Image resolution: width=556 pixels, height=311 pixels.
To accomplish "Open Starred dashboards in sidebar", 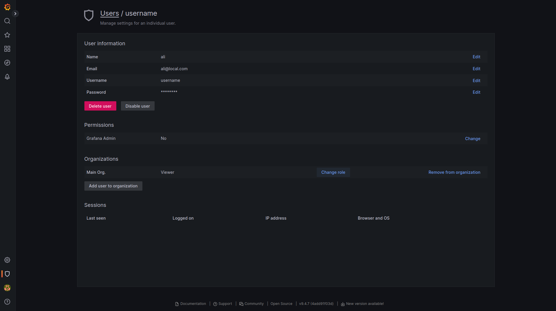I will click(7, 35).
